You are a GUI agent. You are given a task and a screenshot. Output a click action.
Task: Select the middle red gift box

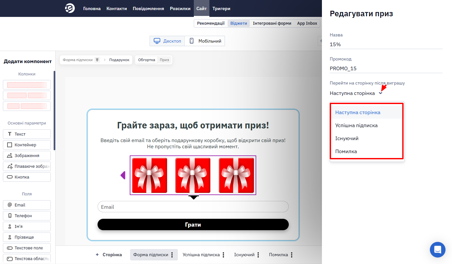pyautogui.click(x=193, y=175)
